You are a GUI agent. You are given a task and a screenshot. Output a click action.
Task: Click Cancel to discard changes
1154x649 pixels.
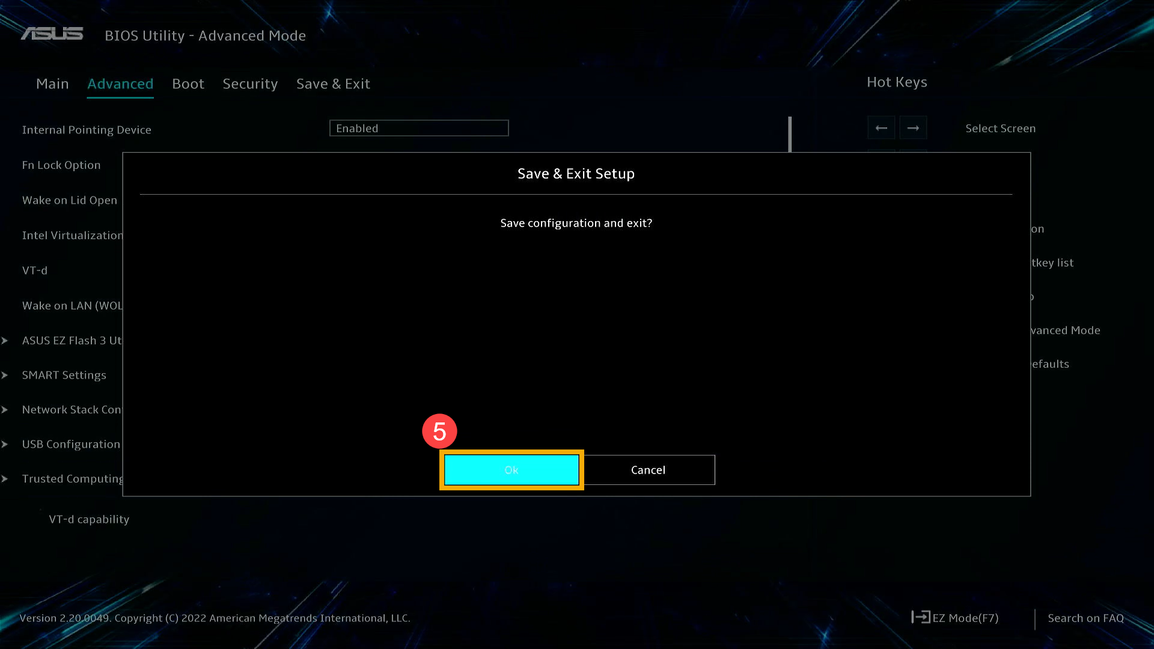(647, 469)
